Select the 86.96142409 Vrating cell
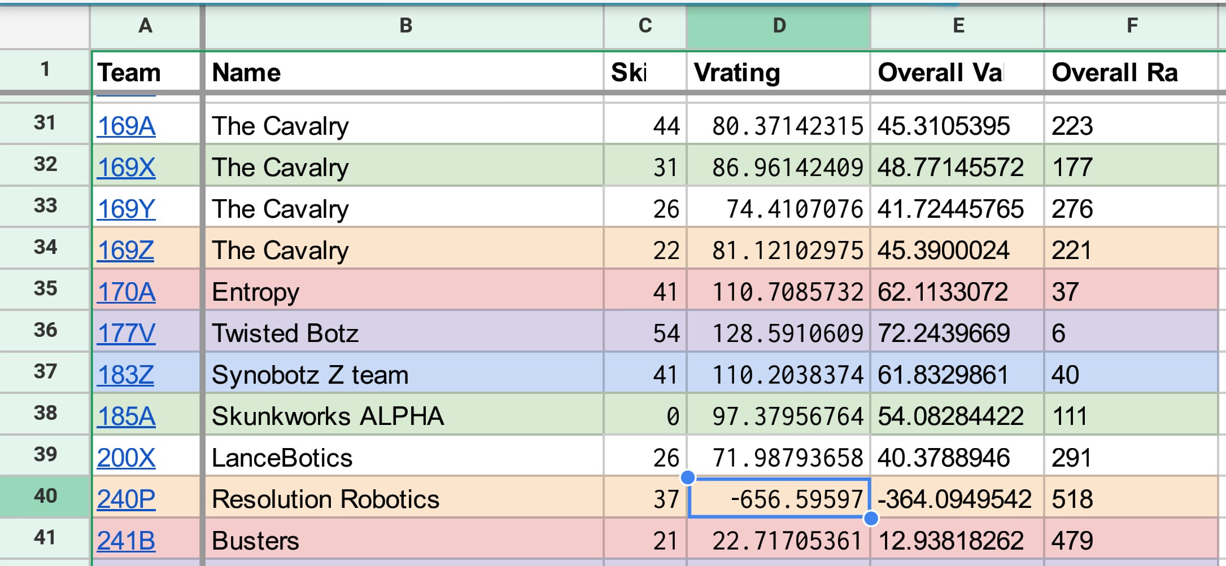The width and height of the screenshot is (1226, 566). pos(778,166)
